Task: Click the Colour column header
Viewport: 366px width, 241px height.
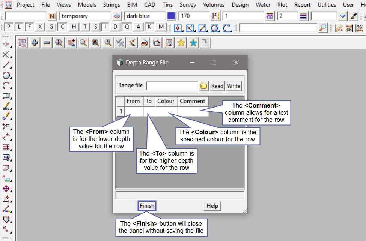Action: (x=166, y=101)
